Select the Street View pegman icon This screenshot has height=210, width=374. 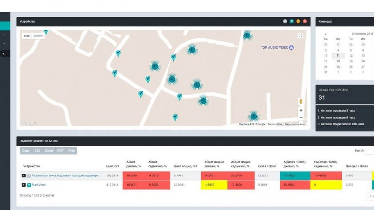301,101
